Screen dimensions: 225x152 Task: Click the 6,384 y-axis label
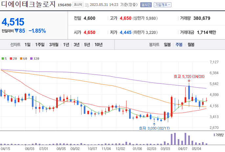point(214,73)
